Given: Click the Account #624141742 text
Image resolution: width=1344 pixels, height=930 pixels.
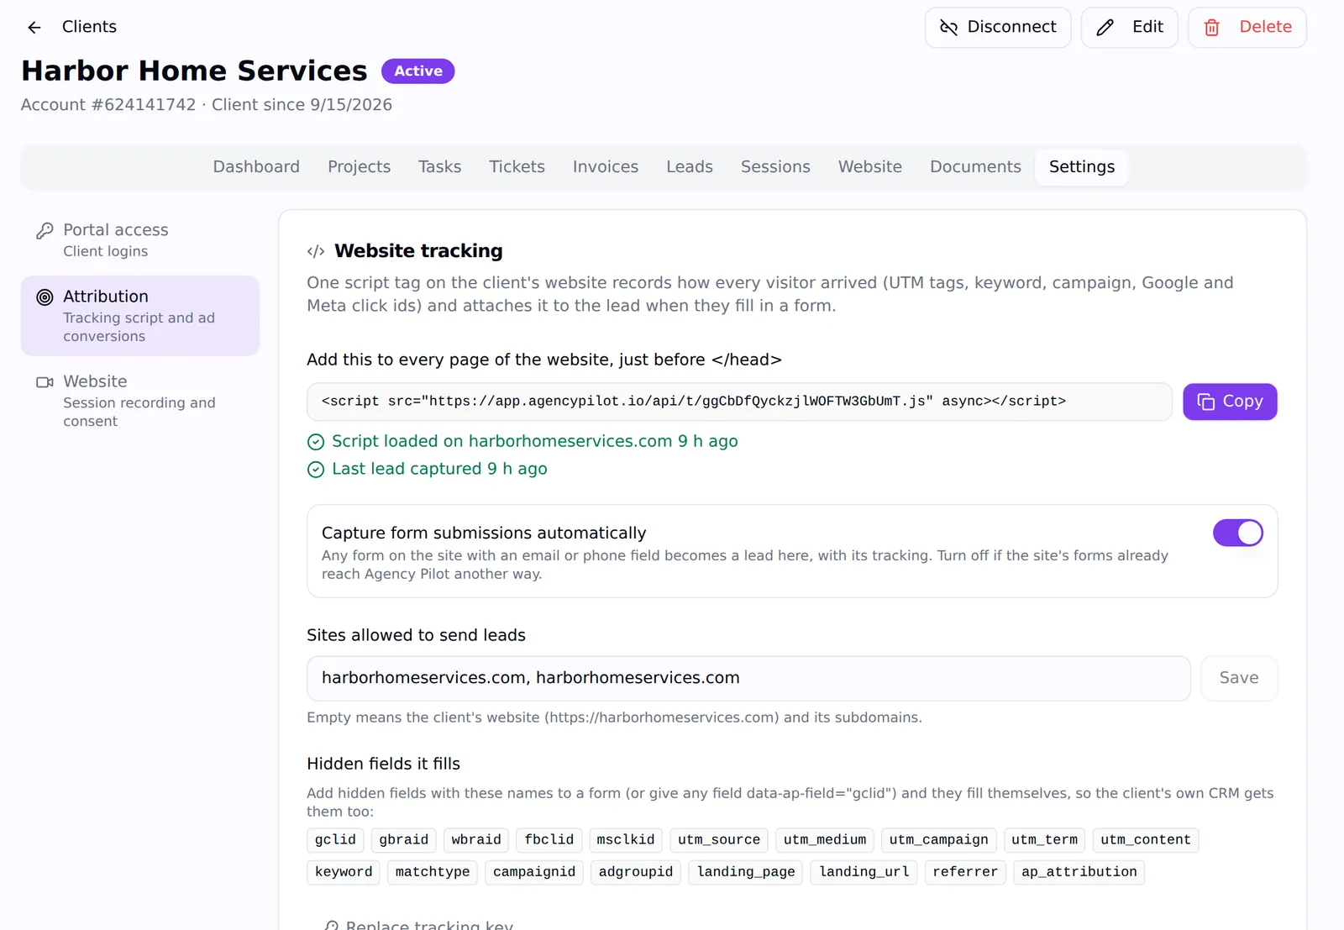Looking at the screenshot, I should point(108,105).
